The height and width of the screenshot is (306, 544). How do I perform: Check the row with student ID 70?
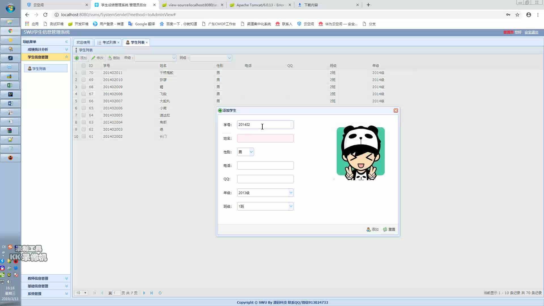(x=84, y=73)
